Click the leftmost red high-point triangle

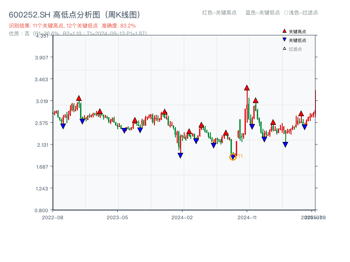79,98
